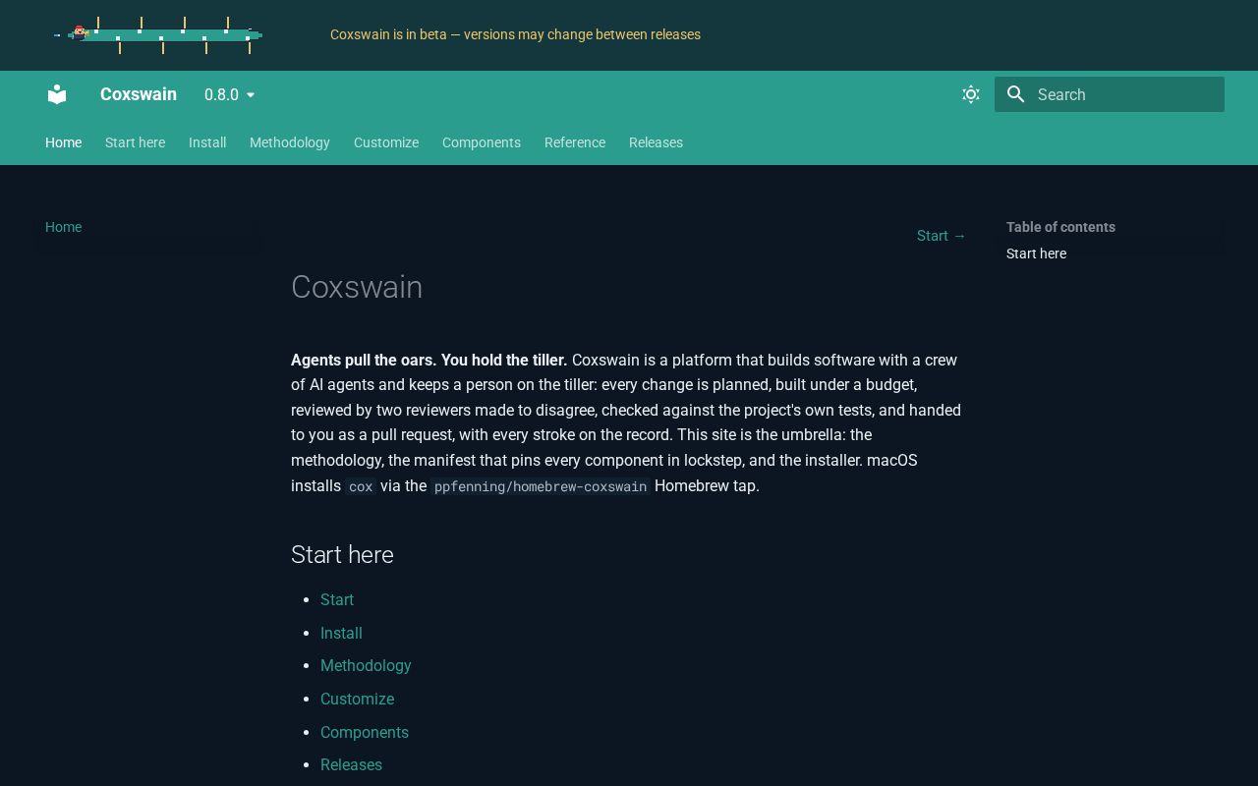Open the Install link in the list
The width and height of the screenshot is (1258, 786).
341,633
